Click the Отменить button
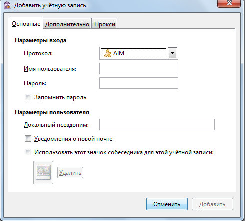Image resolution: width=245 pixels, height=221 pixels. (x=167, y=204)
